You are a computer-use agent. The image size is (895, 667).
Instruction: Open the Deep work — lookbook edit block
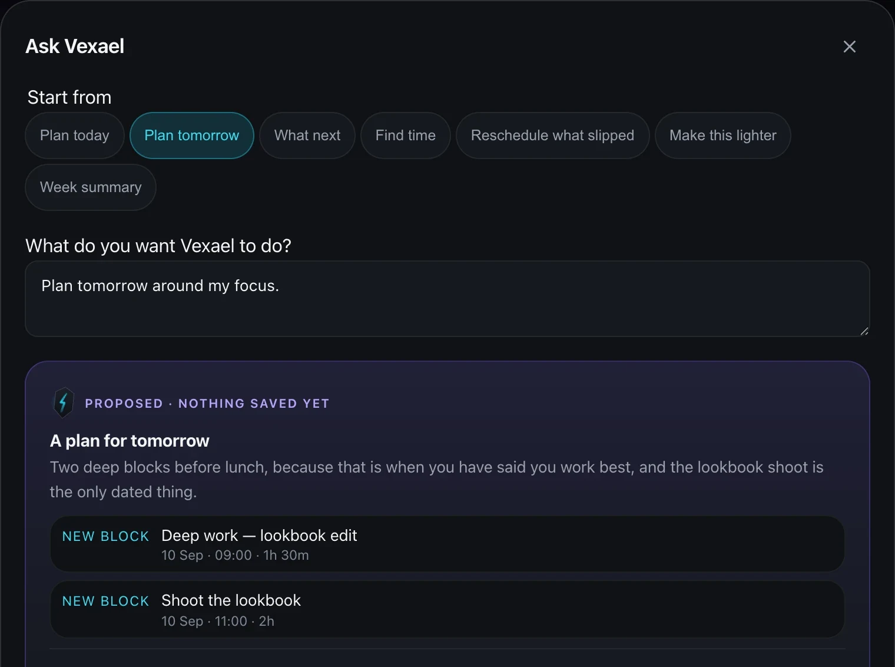point(447,544)
